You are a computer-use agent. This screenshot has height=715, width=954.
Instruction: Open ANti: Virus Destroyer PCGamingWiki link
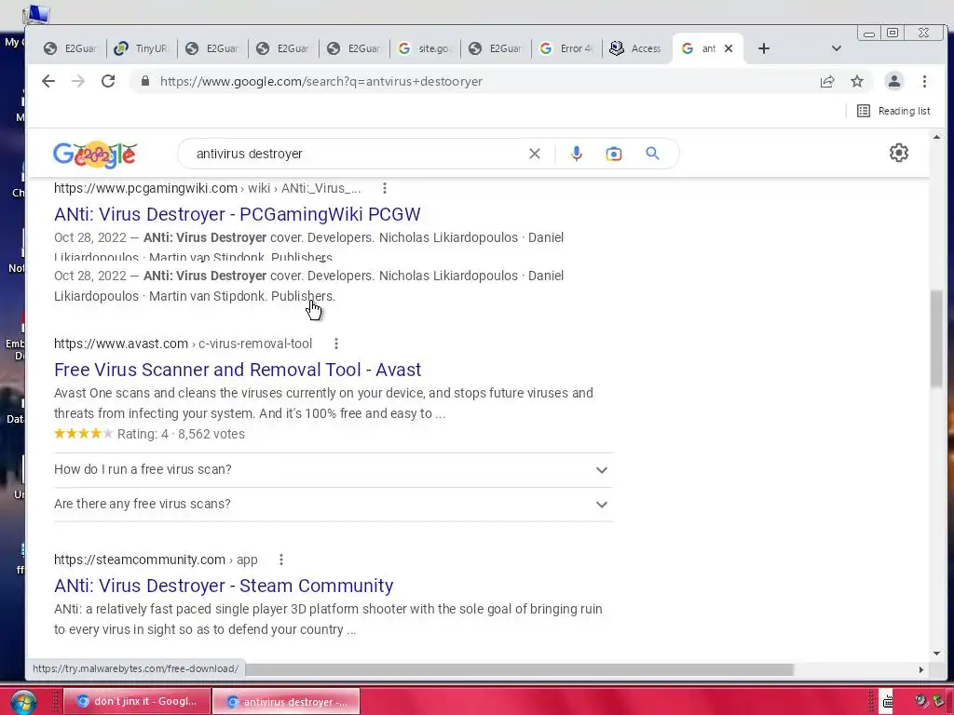pos(238,215)
